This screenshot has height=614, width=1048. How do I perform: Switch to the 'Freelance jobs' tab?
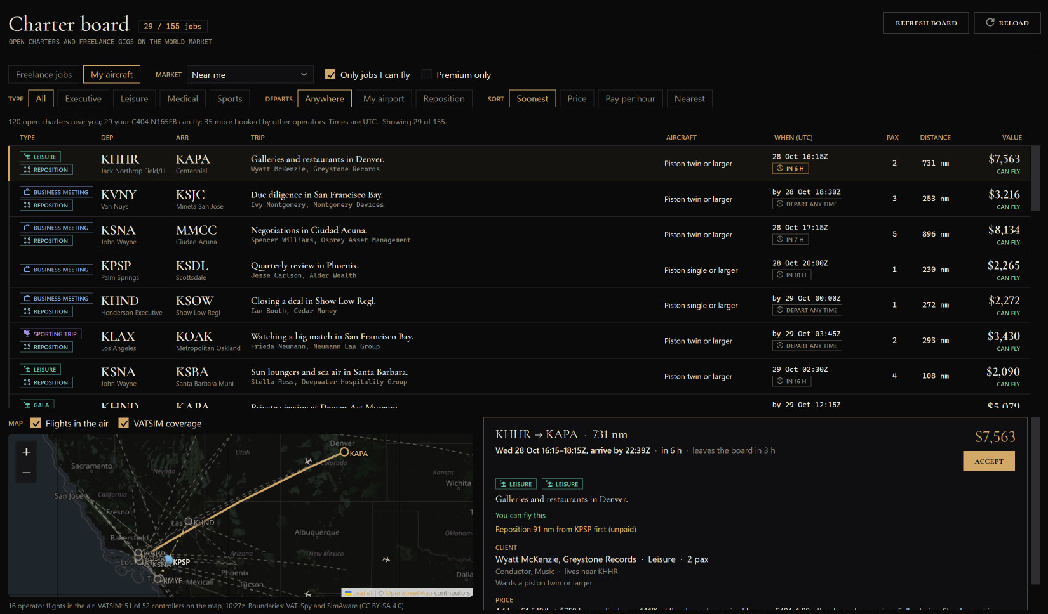(44, 74)
